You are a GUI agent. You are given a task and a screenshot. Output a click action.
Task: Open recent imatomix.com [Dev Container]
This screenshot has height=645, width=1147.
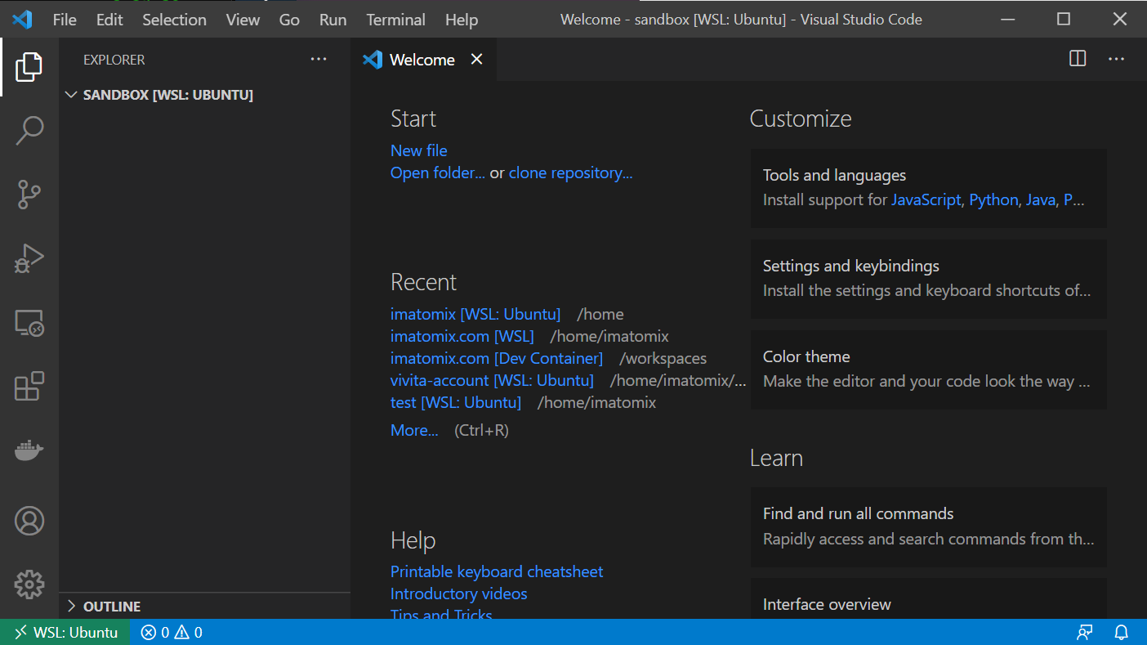497,358
